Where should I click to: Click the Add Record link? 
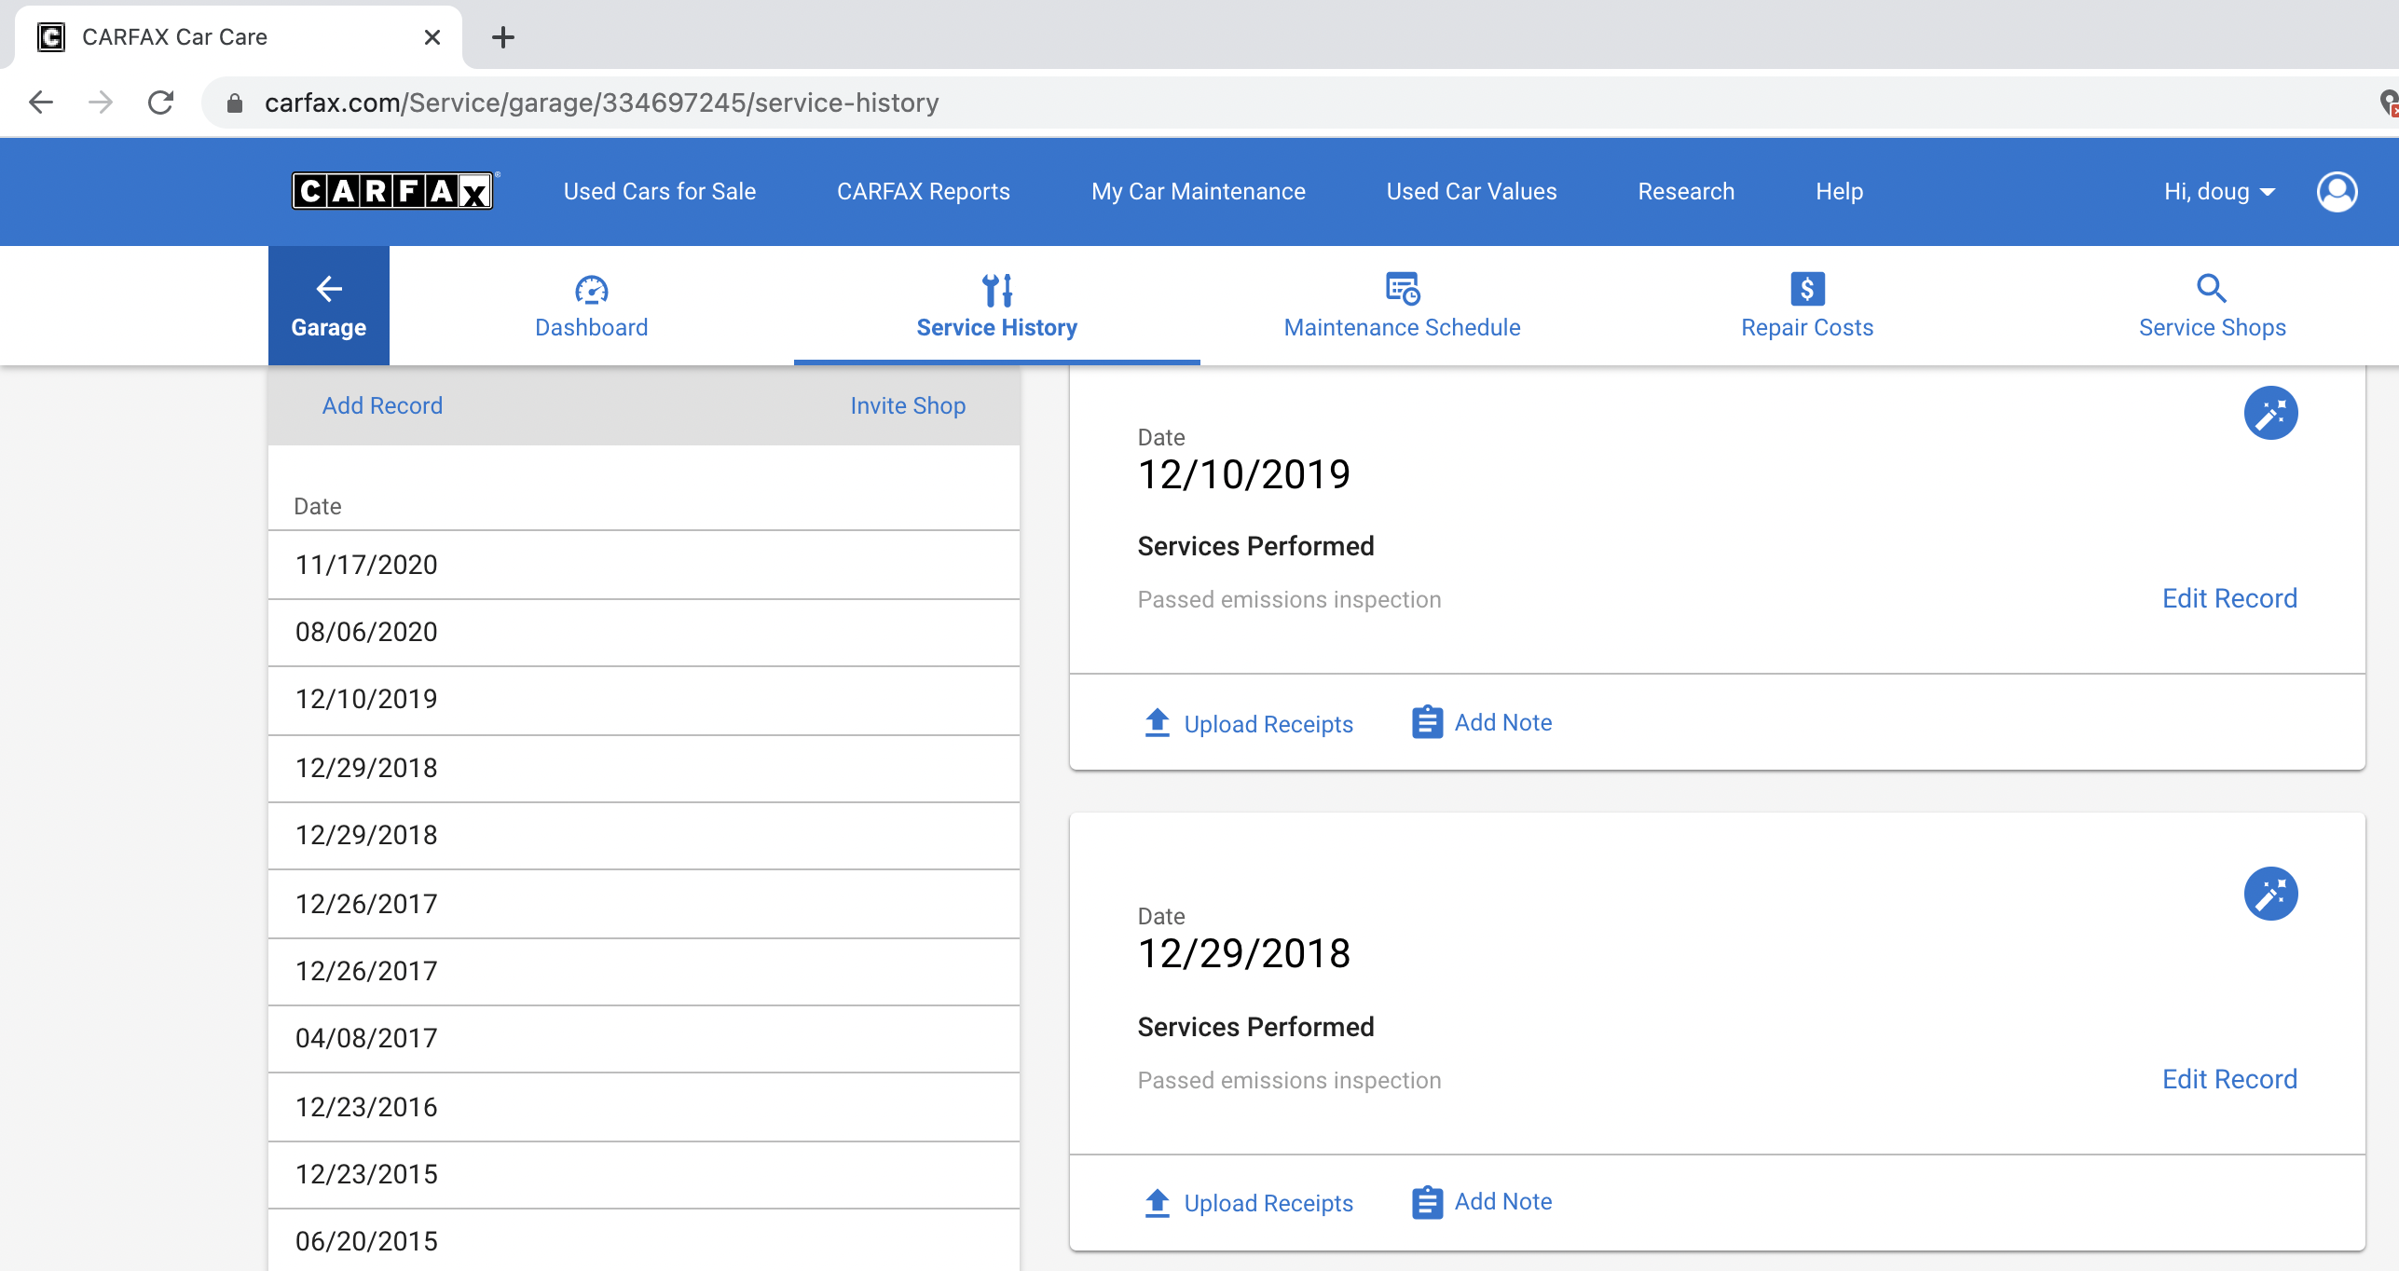pos(382,405)
